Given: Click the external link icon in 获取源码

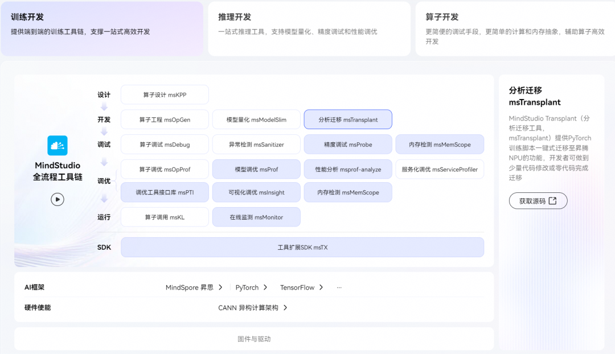Looking at the screenshot, I should 552,201.
